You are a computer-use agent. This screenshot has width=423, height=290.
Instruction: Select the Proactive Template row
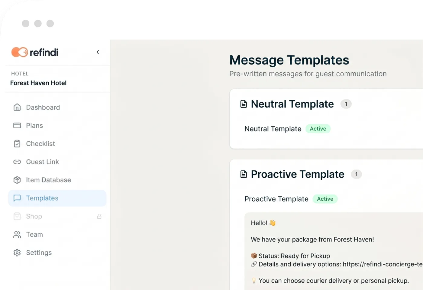click(x=276, y=199)
